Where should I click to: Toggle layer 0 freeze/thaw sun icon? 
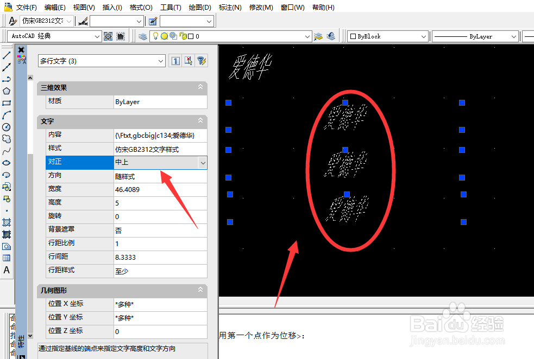coord(164,36)
